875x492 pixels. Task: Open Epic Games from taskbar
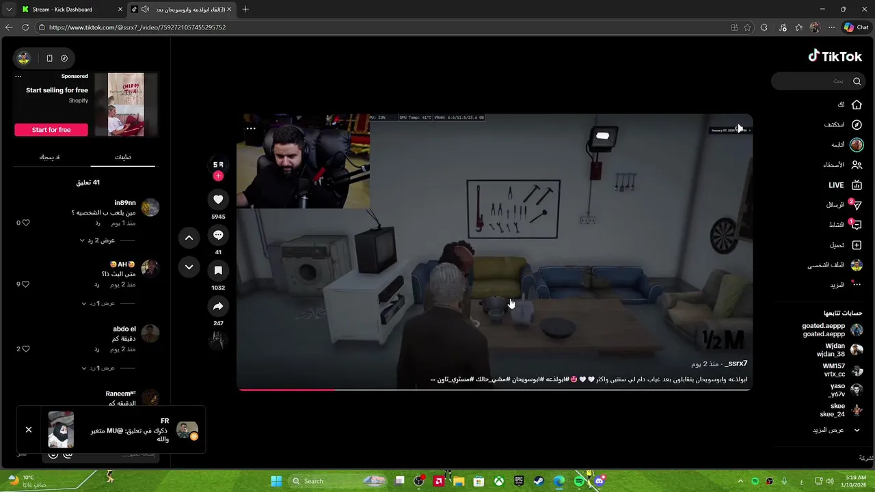(x=519, y=481)
